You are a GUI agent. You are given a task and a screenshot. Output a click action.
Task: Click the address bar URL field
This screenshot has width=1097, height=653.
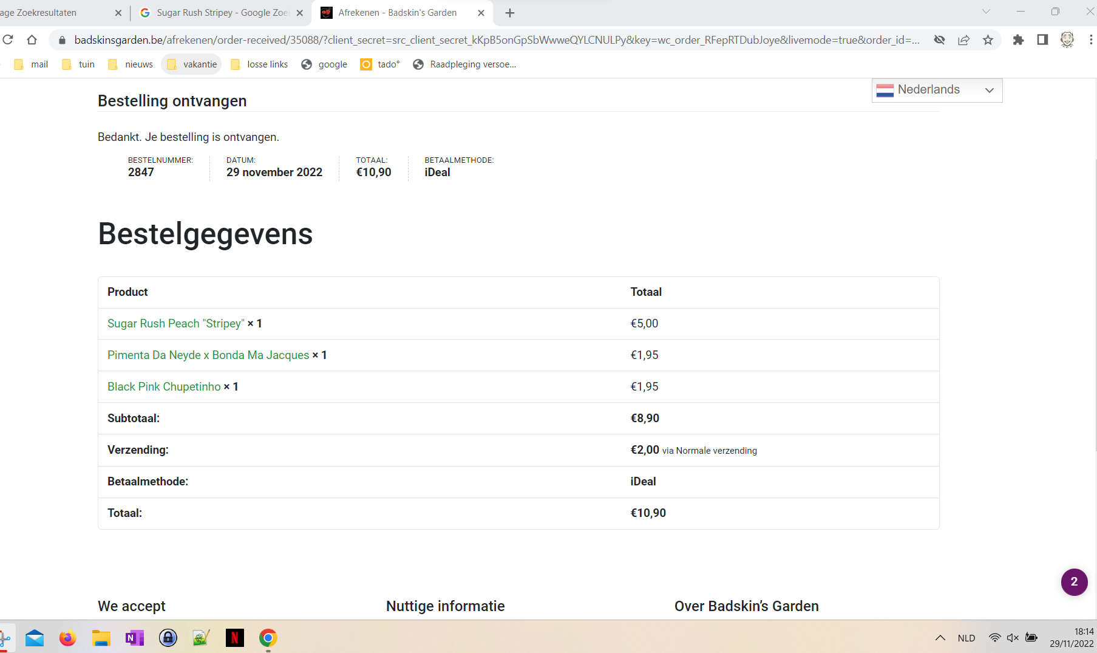click(497, 40)
